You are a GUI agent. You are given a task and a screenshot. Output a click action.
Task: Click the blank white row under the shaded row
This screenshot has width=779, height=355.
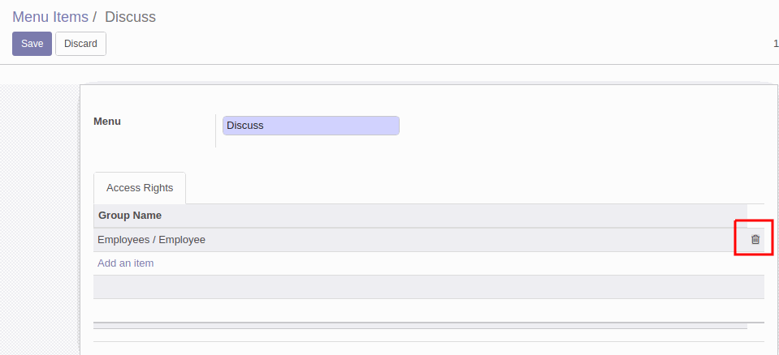tap(428, 310)
